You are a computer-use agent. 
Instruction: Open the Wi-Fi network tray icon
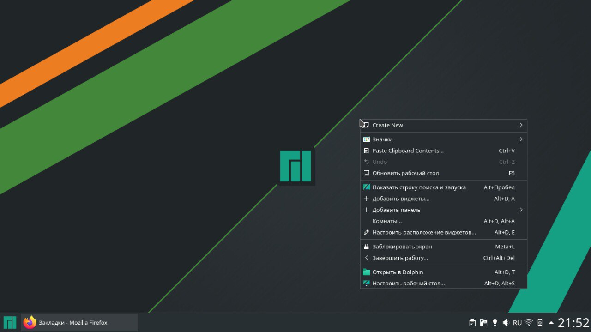529,322
